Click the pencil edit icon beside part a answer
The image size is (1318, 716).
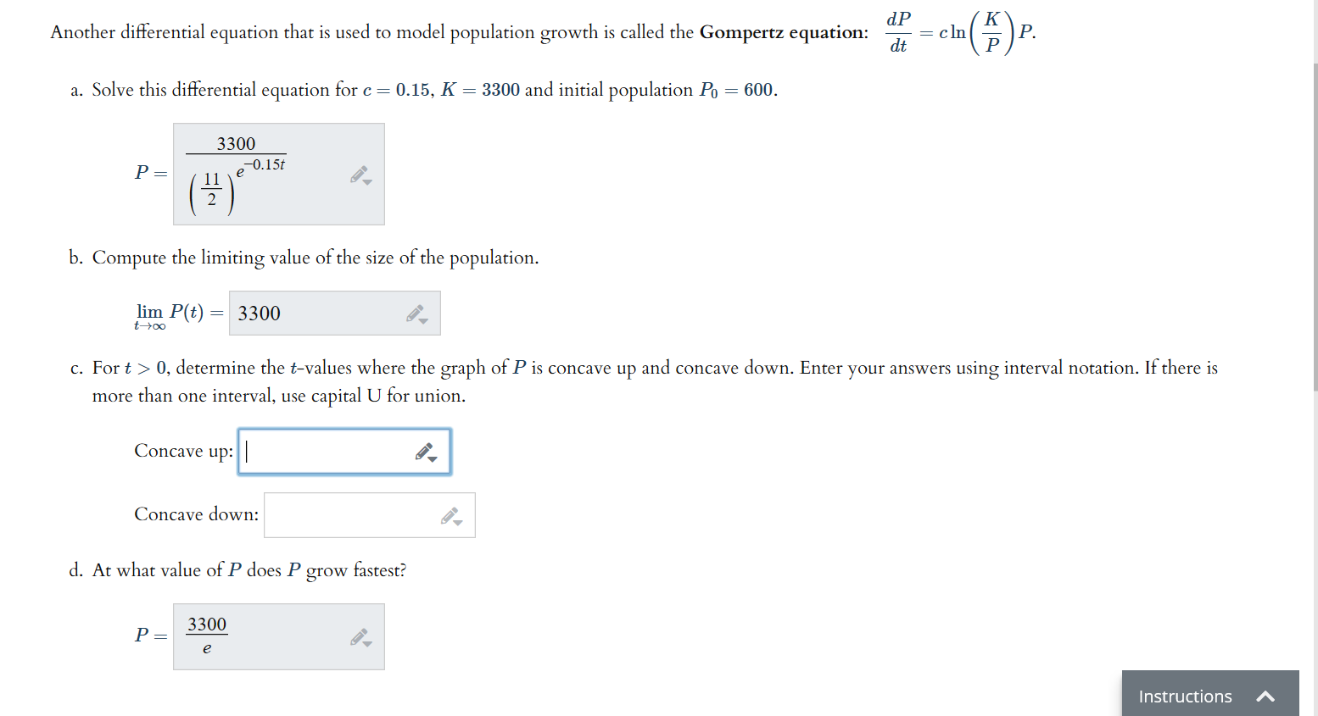tap(359, 173)
